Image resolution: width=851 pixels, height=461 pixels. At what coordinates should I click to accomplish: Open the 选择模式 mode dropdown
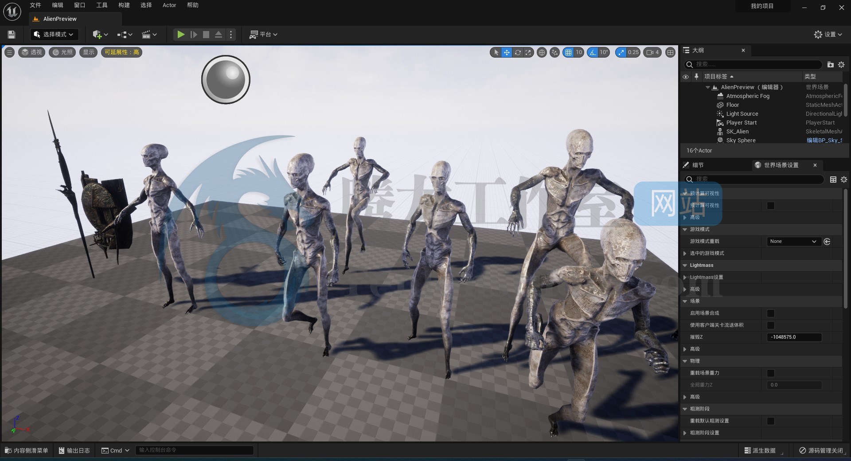(x=54, y=35)
